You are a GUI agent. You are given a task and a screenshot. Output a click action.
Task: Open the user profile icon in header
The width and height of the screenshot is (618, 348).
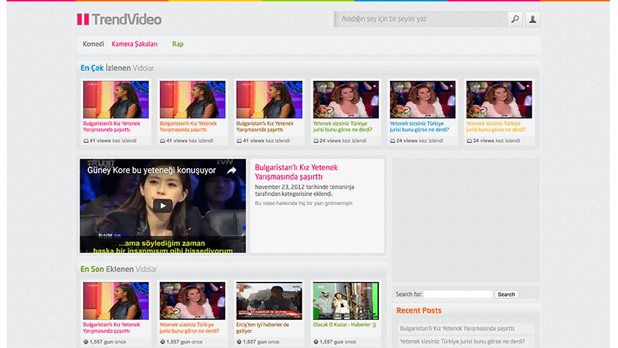[x=533, y=19]
